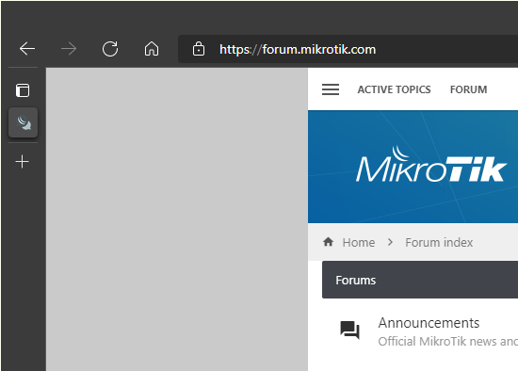This screenshot has height=371, width=518.
Task: Open the tab actions menu icon
Action: point(23,90)
